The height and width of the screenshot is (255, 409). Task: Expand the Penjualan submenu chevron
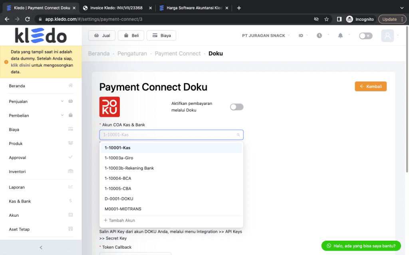coord(62,101)
